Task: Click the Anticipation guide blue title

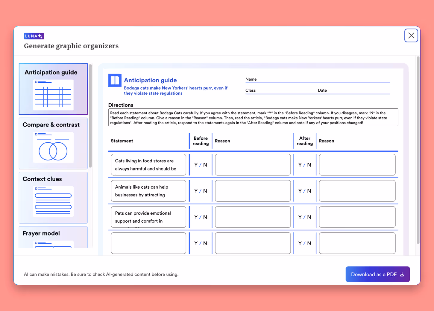Action: 150,80
